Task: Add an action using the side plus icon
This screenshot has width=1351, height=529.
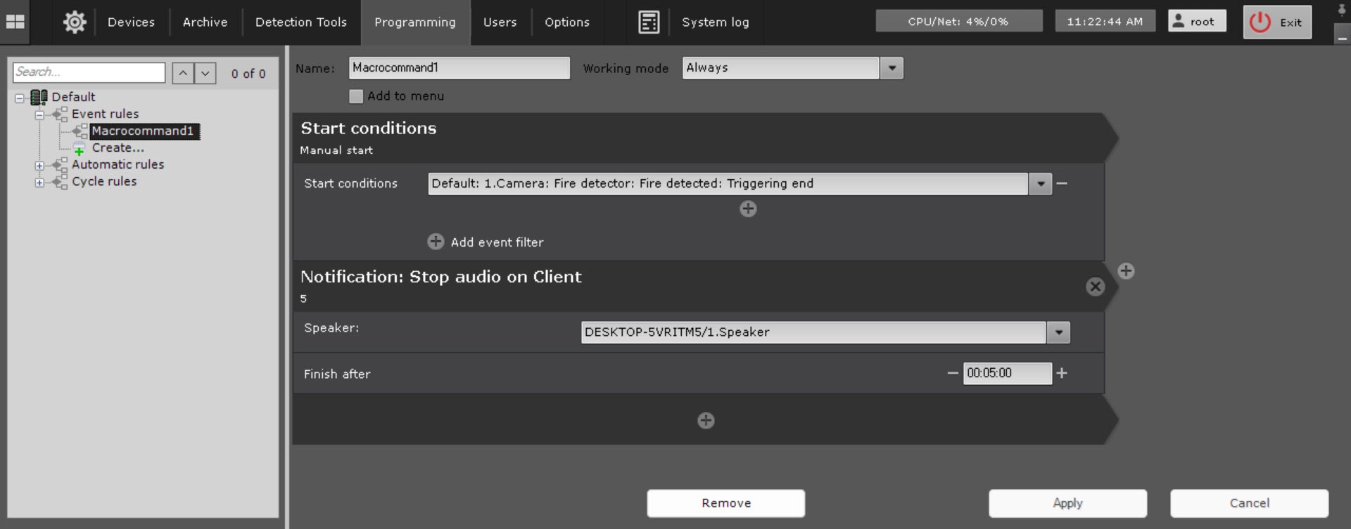Action: click(1126, 271)
